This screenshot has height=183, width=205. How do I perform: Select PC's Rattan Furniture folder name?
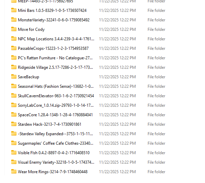click(55, 58)
